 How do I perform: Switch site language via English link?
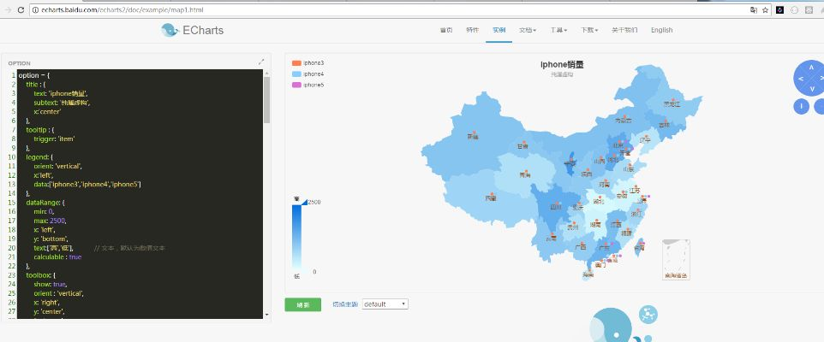(661, 30)
